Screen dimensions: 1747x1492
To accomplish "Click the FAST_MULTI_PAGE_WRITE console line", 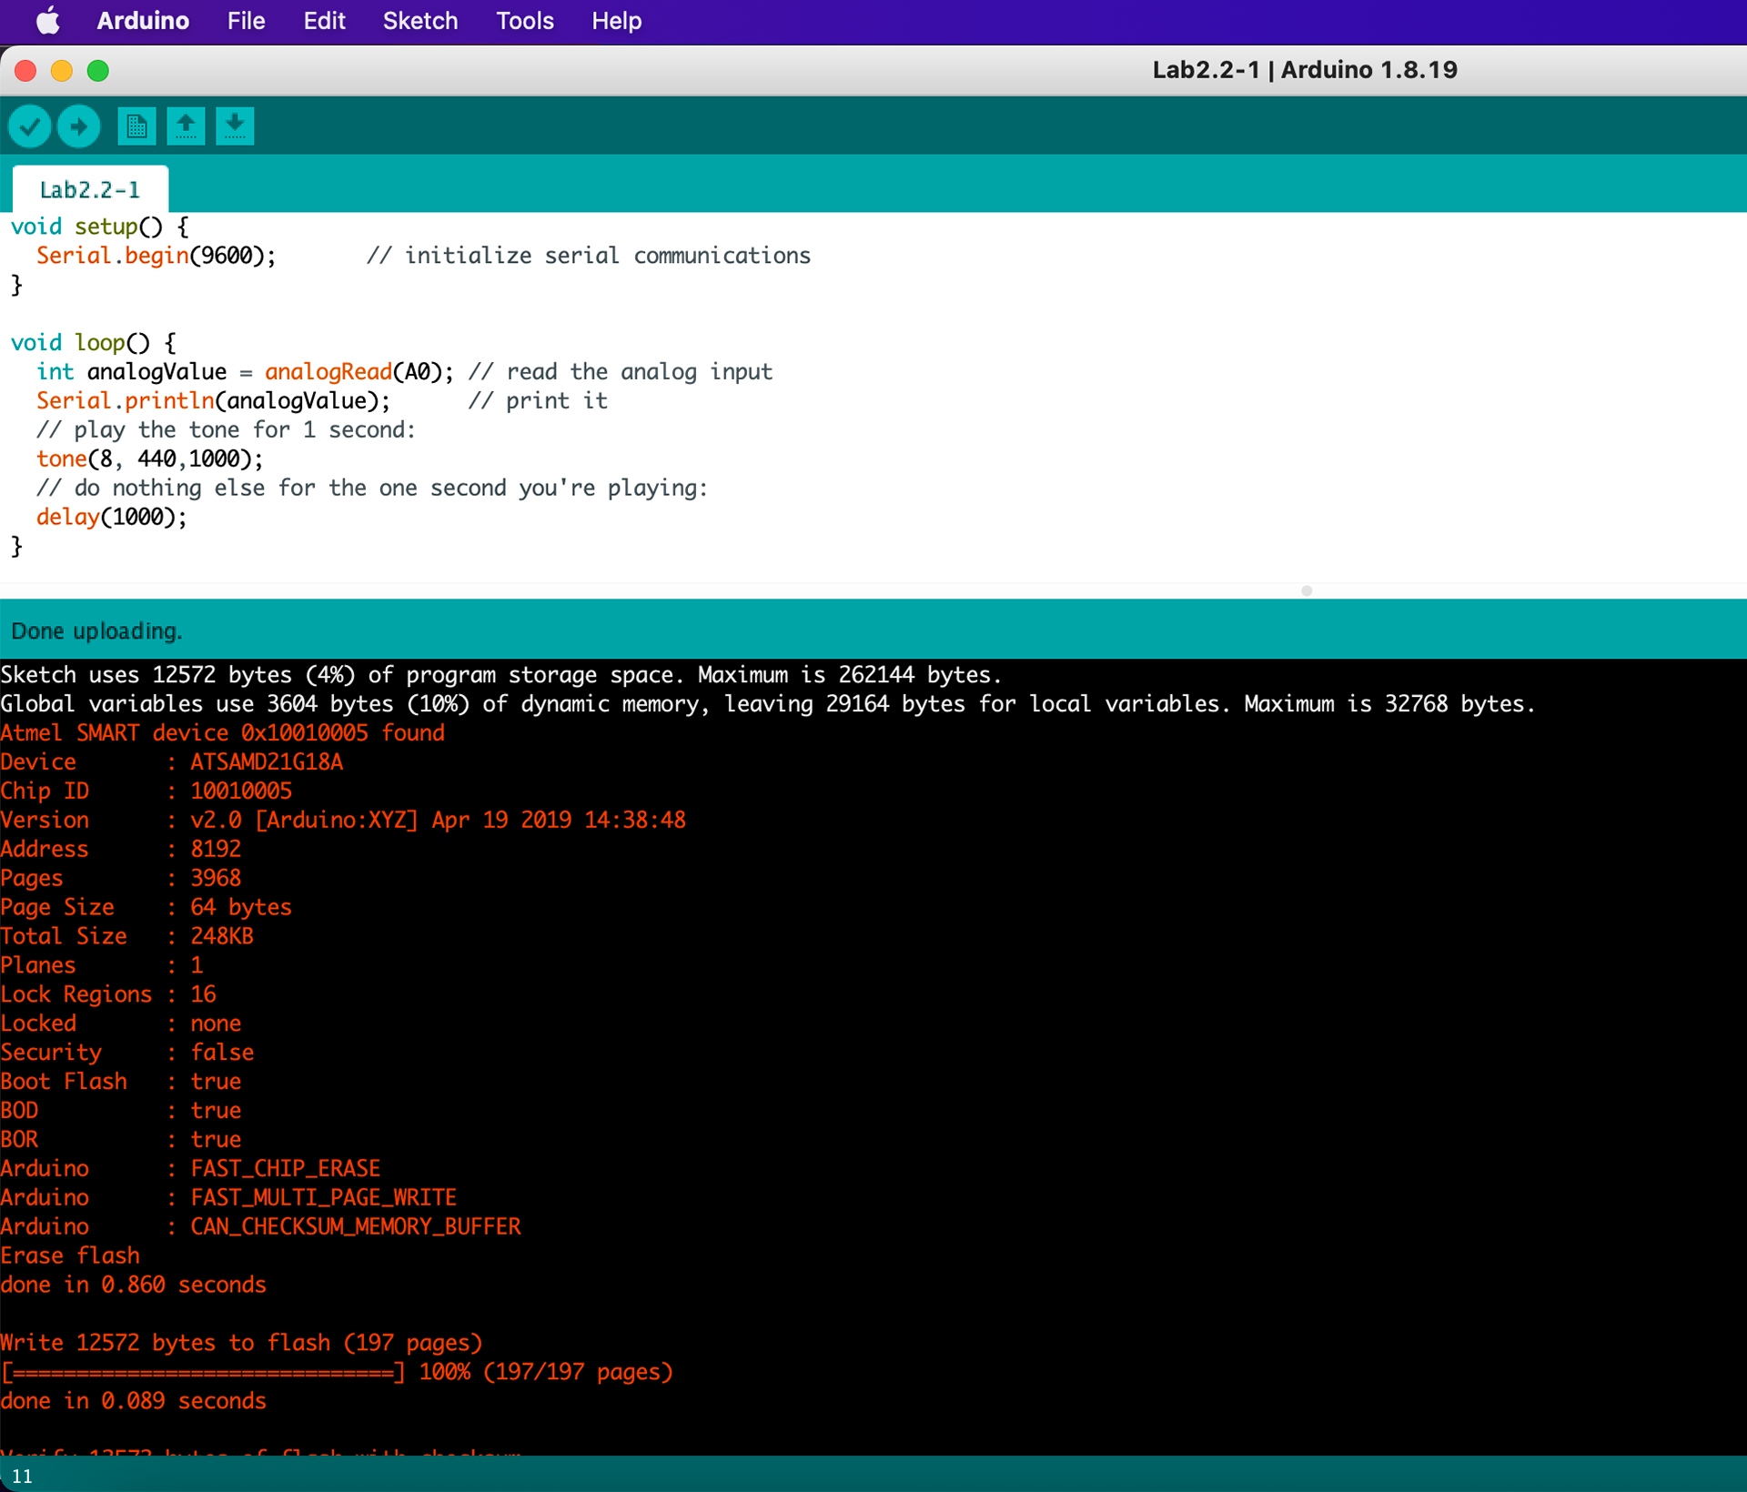I will [x=228, y=1199].
